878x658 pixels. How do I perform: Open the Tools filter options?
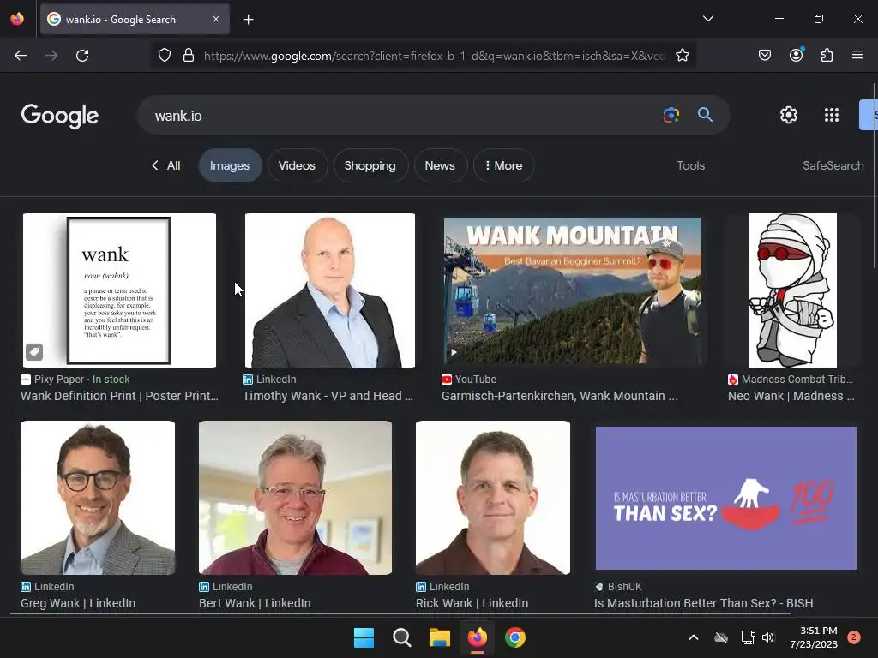690,165
